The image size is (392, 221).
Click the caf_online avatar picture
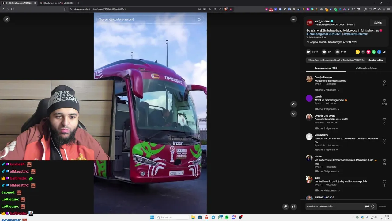310,23
